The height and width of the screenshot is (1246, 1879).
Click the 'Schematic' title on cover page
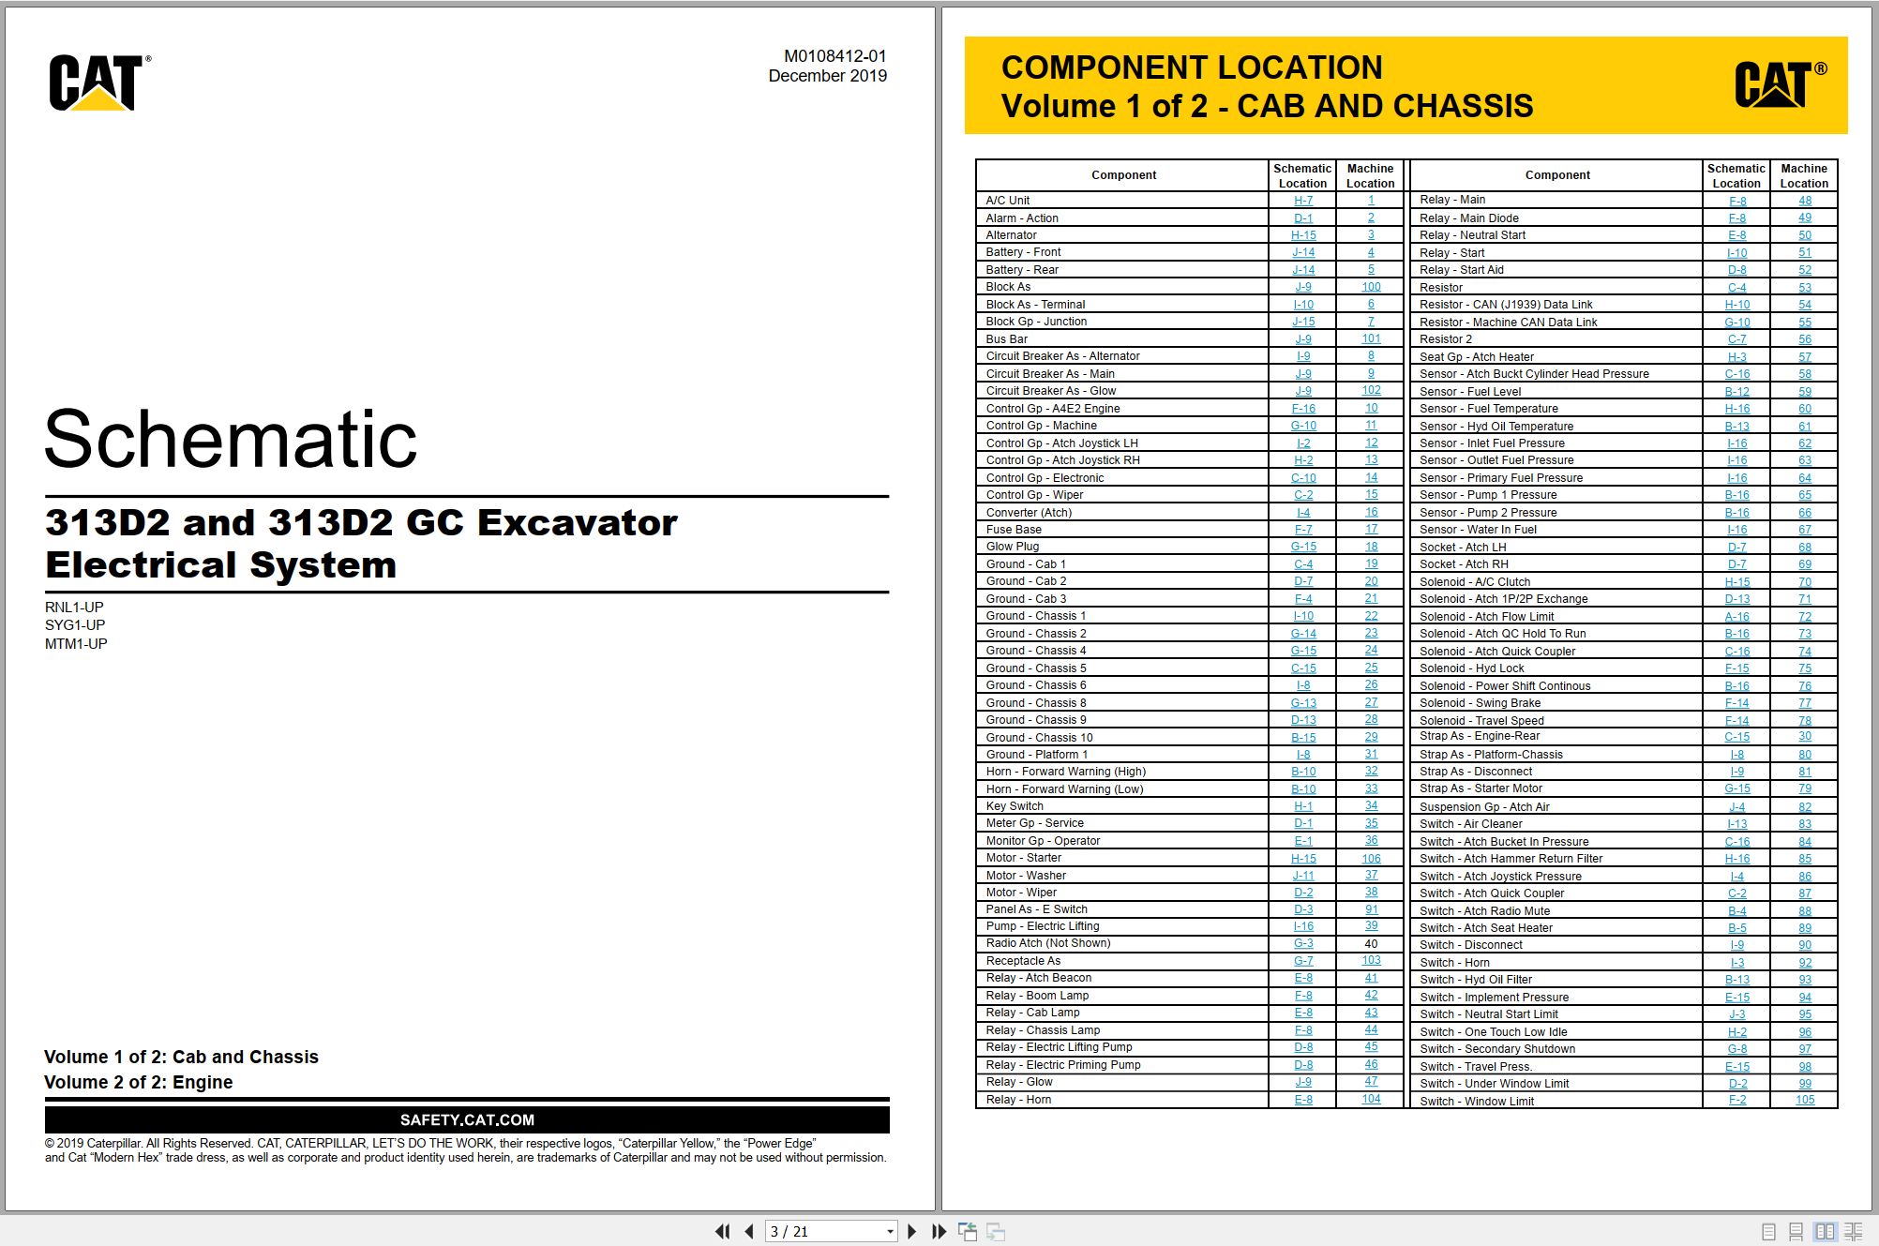231,439
